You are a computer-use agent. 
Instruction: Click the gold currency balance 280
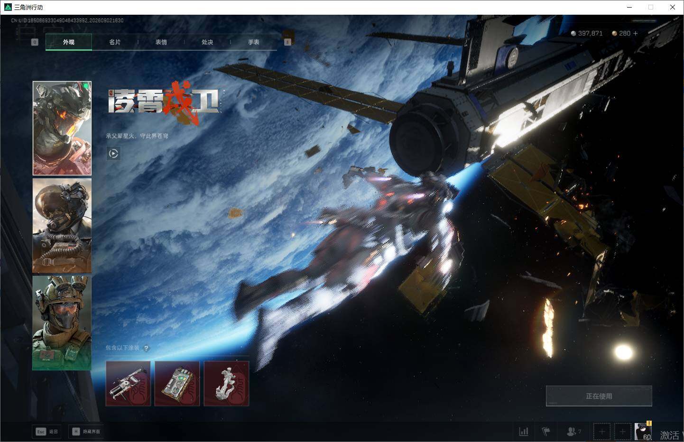(x=621, y=33)
